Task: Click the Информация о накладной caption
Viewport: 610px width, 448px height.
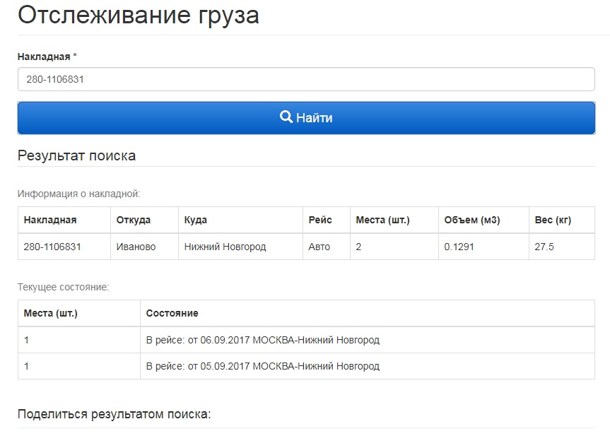Action: point(78,194)
